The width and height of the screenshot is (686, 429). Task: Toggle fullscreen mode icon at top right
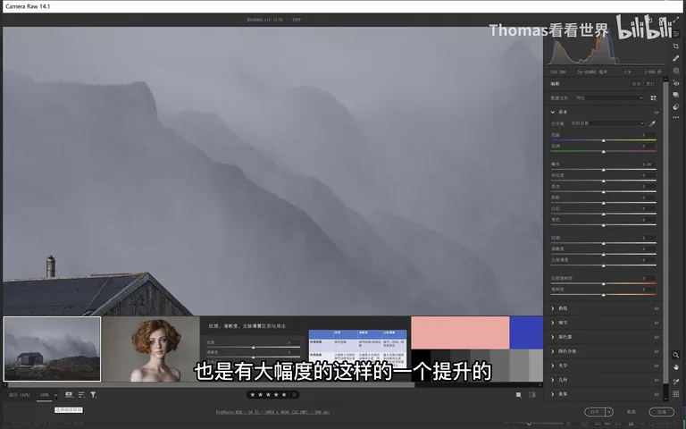coord(676,20)
